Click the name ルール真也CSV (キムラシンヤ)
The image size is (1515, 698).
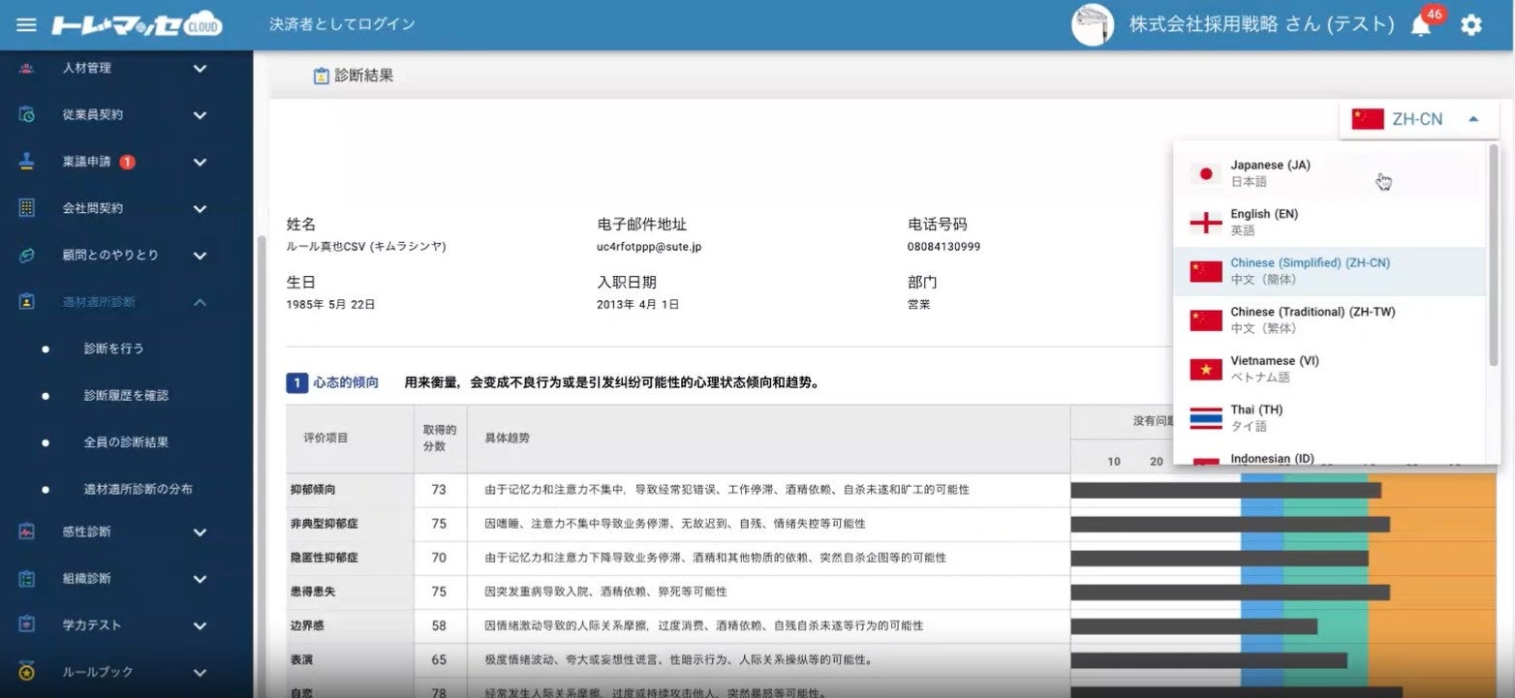366,247
